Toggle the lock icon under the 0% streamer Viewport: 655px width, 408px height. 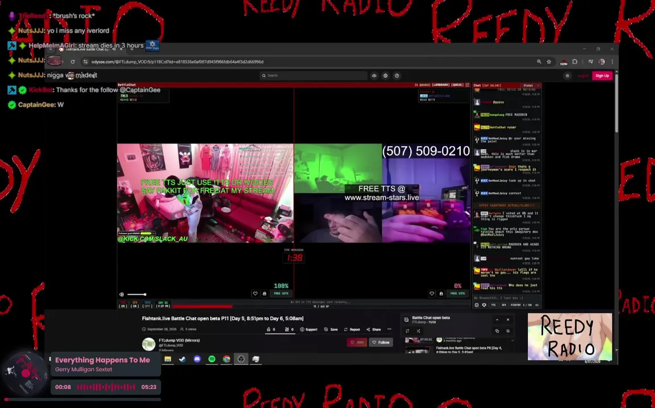tap(441, 294)
